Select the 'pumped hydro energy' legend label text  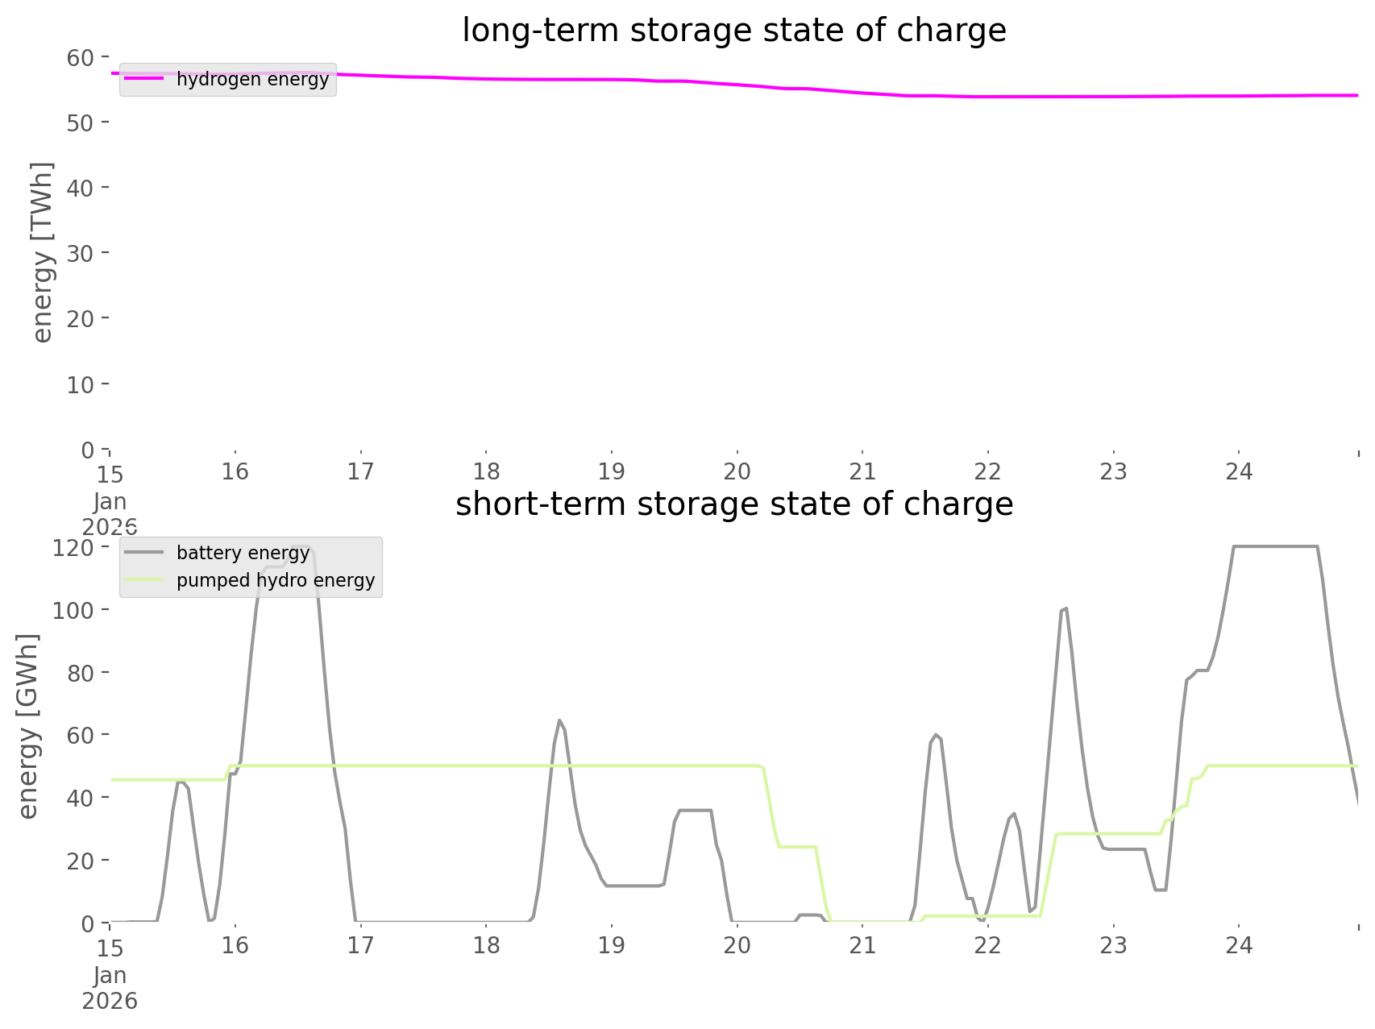pyautogui.click(x=276, y=580)
